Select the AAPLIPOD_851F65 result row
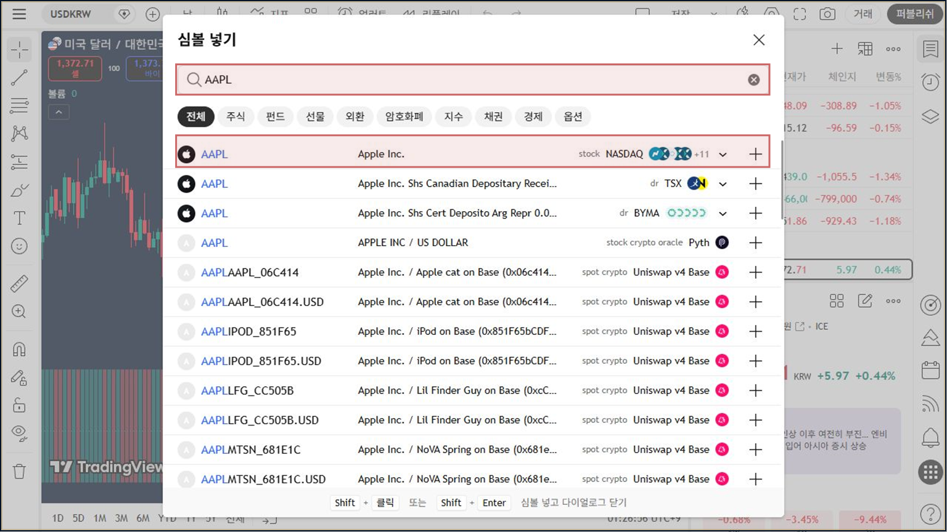Image resolution: width=947 pixels, height=532 pixels. (x=473, y=331)
